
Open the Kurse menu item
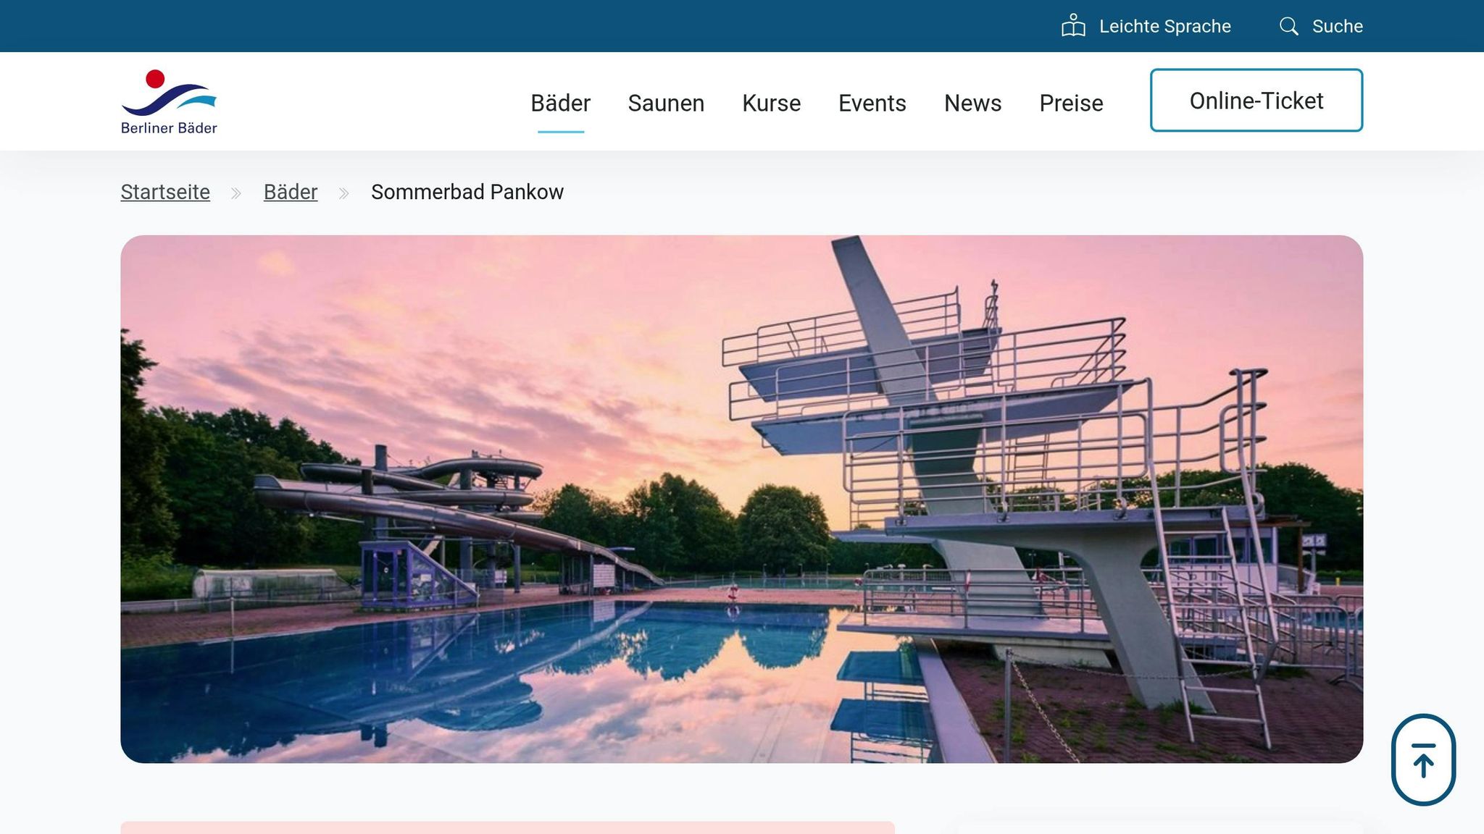click(x=770, y=104)
